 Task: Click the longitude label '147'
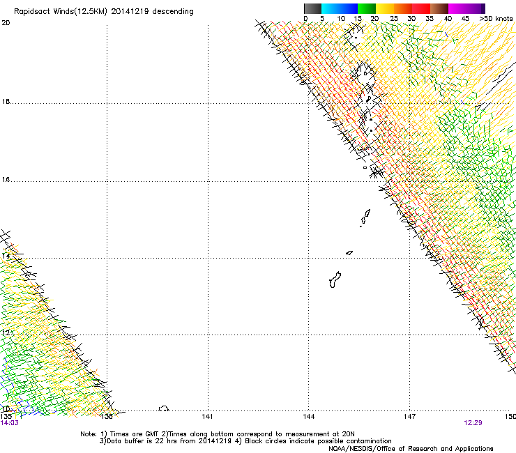click(409, 417)
